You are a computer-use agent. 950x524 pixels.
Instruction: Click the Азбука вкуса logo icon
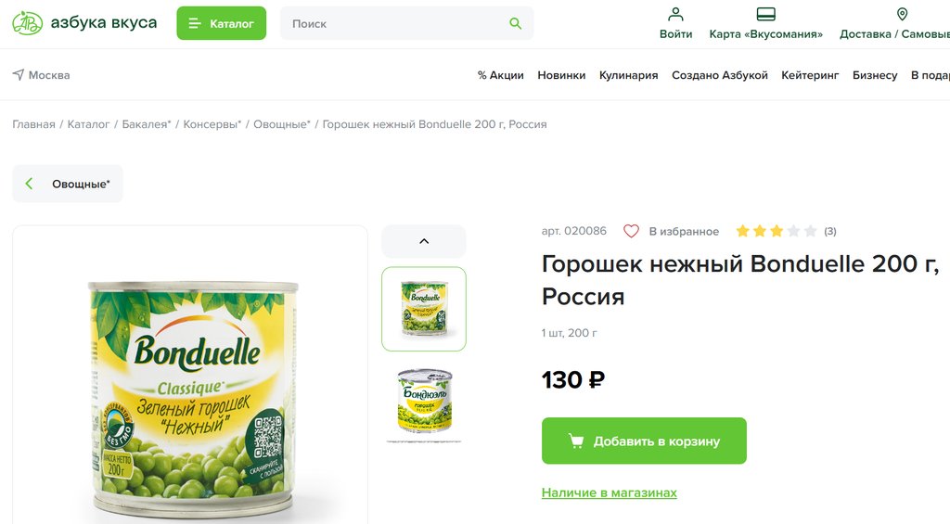point(27,23)
